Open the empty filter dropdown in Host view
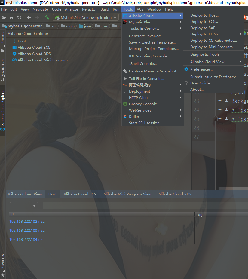The width and height of the screenshot is (248, 279). tap(24, 206)
